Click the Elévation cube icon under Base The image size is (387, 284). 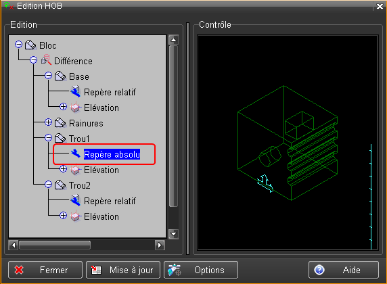76,107
